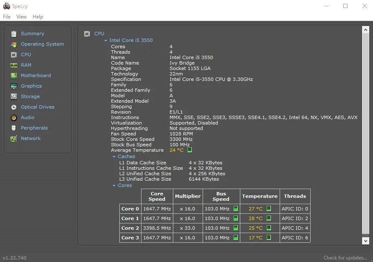Click Core 2 bus speed green indicator
Screen dimensions: 373x262
coord(236,228)
